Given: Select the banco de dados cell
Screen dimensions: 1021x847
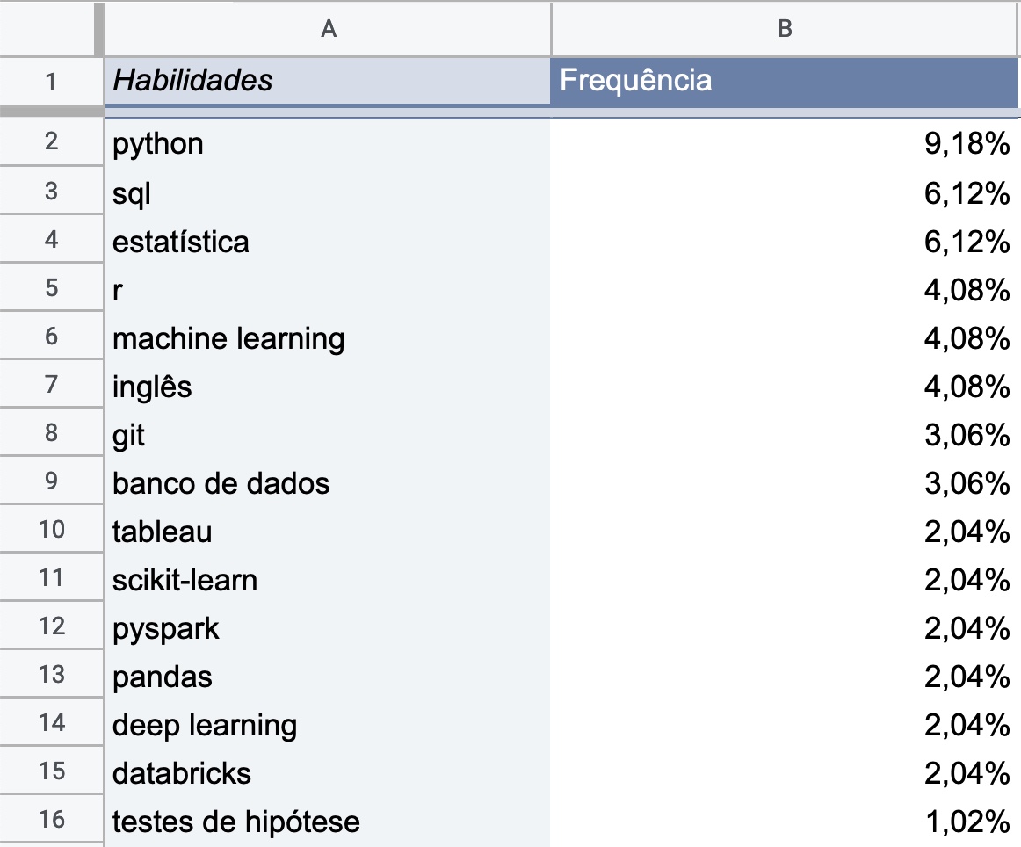Looking at the screenshot, I should coord(328,482).
